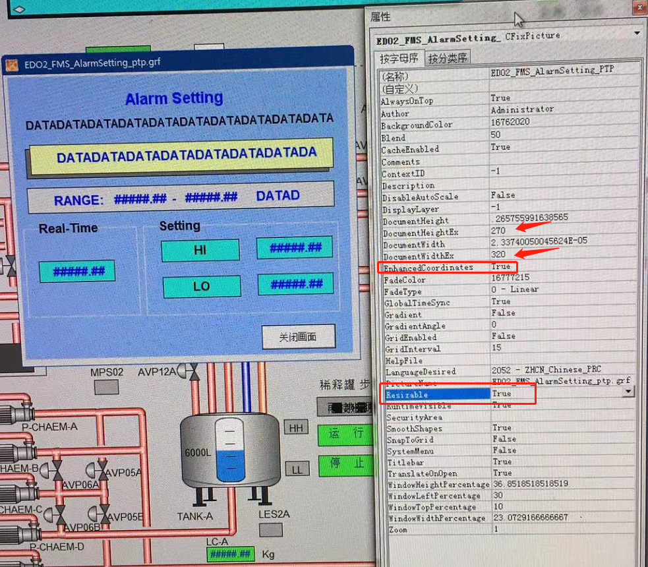Select the AVP12A valve symbol
648x567 pixels.
189,371
